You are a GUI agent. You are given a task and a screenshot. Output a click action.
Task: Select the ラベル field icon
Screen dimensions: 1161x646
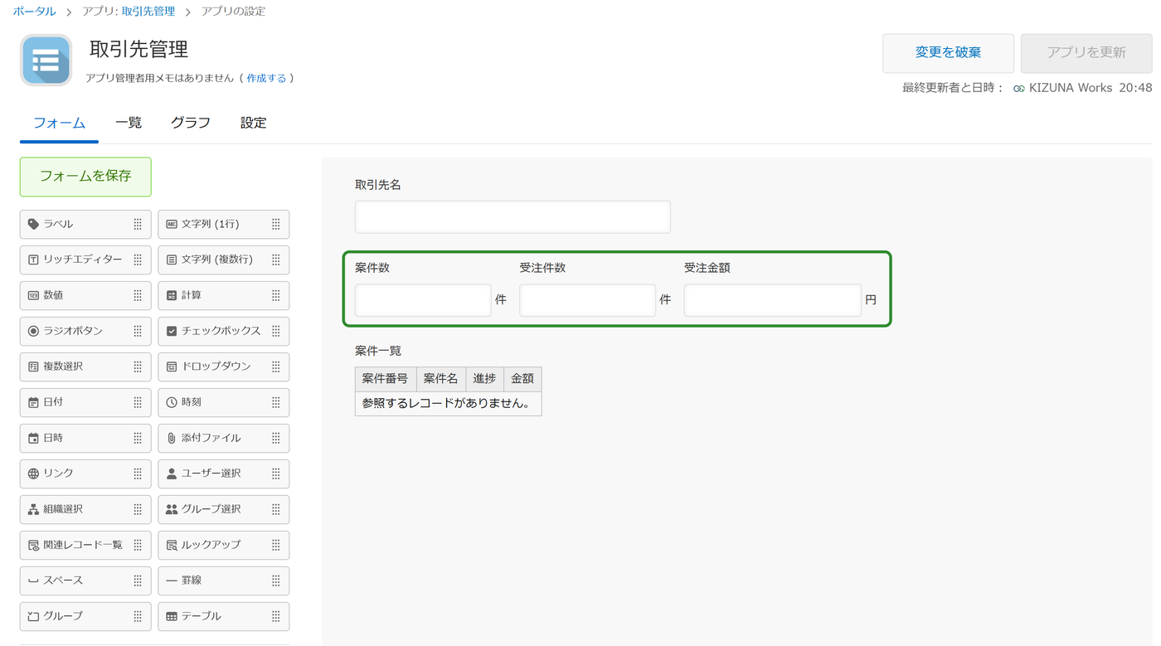(x=33, y=224)
